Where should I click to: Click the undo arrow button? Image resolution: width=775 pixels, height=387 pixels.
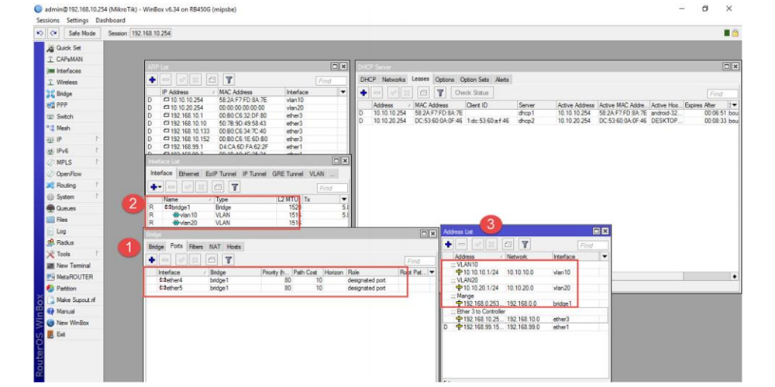point(41,33)
